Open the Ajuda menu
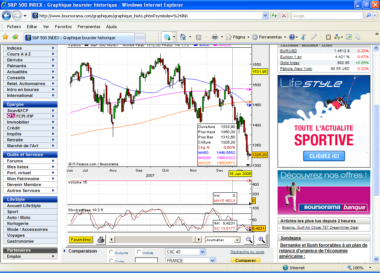This screenshot has width=380, height=273. tap(111, 27)
